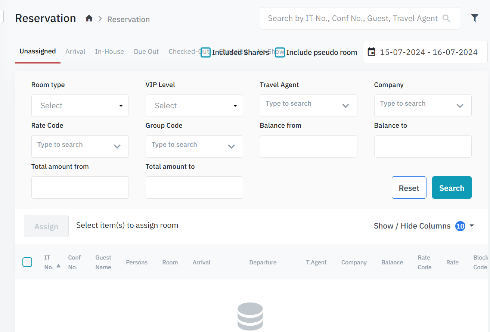Click the calendar icon beside date range
Screen dimensions: 490x332
pyautogui.click(x=371, y=52)
